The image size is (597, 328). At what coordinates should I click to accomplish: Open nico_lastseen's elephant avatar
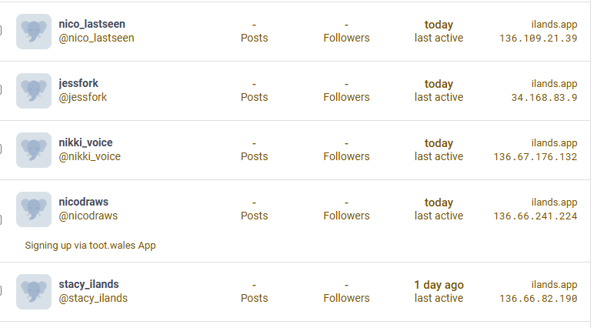pyautogui.click(x=34, y=32)
